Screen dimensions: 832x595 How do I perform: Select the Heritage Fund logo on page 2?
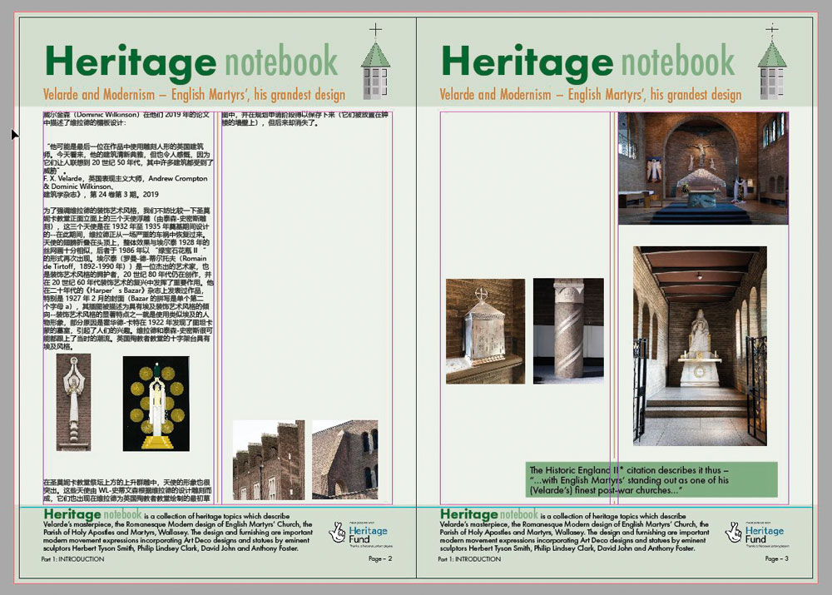click(361, 533)
